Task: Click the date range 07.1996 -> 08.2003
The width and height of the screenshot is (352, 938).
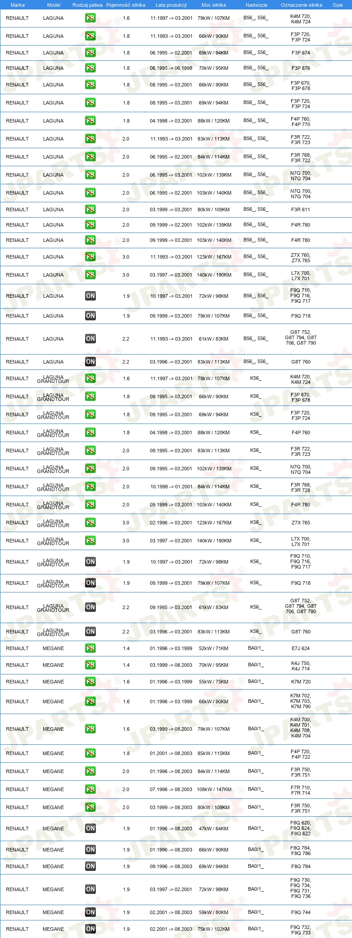Action: point(171,789)
